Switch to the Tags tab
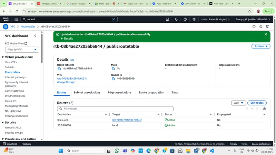Image resolution: width=276 pixels, height=155 pixels. coord(175,92)
